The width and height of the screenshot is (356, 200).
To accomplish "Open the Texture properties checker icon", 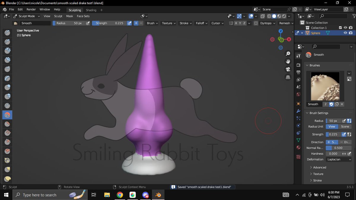I will pos(298,156).
